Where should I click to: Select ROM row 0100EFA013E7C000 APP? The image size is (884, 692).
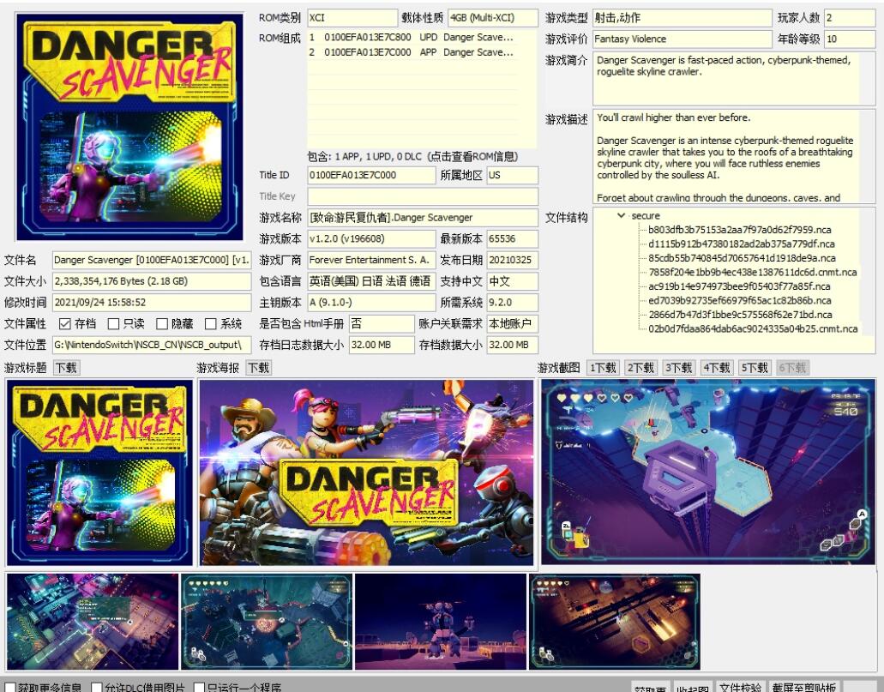coord(412,52)
